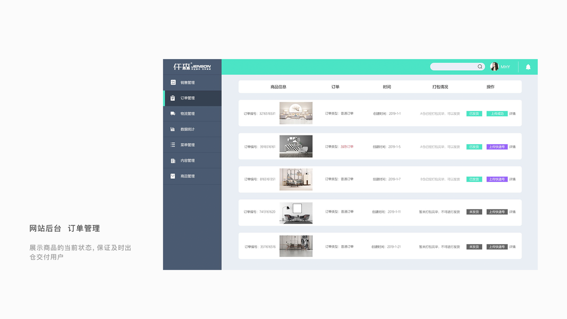
Task: Open 详情 for order 3216516531
Action: click(x=512, y=114)
